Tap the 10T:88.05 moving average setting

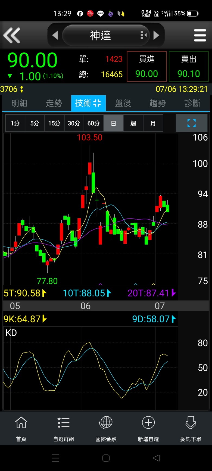[x=87, y=293]
